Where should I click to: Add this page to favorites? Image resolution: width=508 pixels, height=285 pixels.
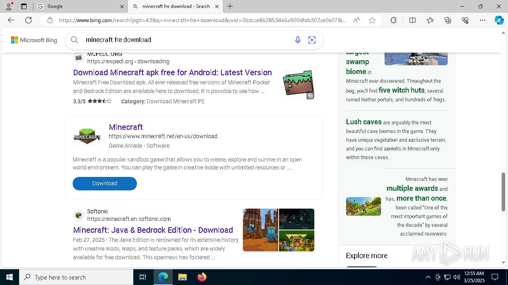[372, 20]
